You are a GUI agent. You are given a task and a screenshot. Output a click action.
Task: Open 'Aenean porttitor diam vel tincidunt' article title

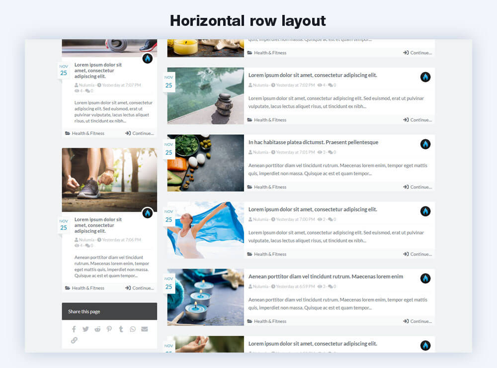tap(326, 276)
